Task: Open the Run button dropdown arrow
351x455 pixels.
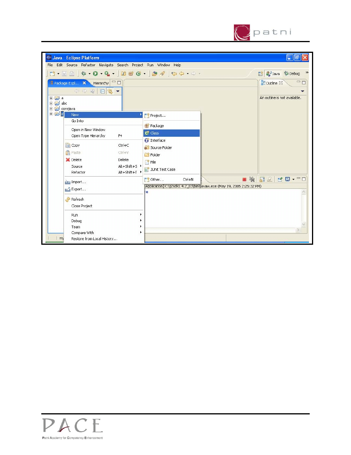Action: 101,74
